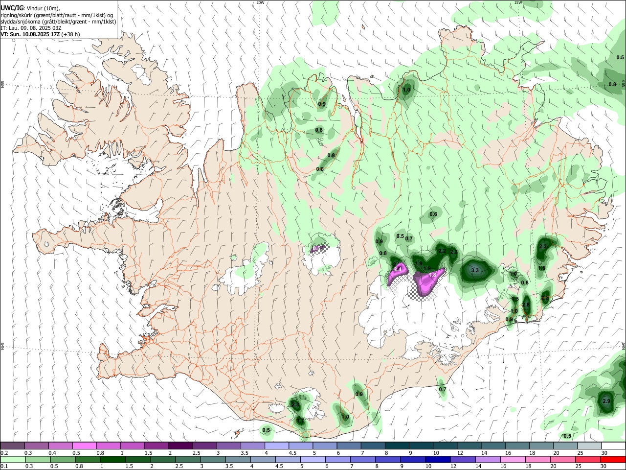This screenshot has height=470, width=626.
Task: Click the white 2.4 label on pink area
Action: point(398,269)
